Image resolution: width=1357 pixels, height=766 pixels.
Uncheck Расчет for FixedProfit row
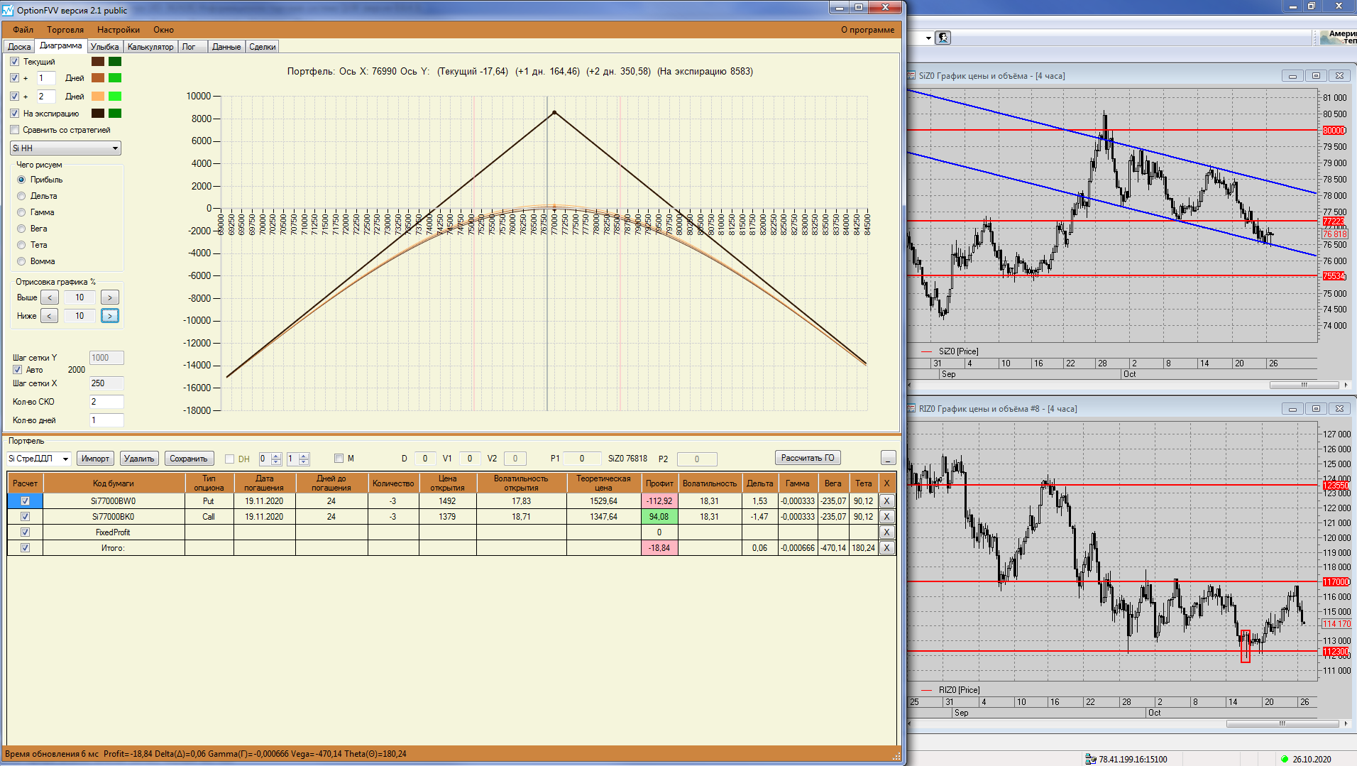(26, 532)
